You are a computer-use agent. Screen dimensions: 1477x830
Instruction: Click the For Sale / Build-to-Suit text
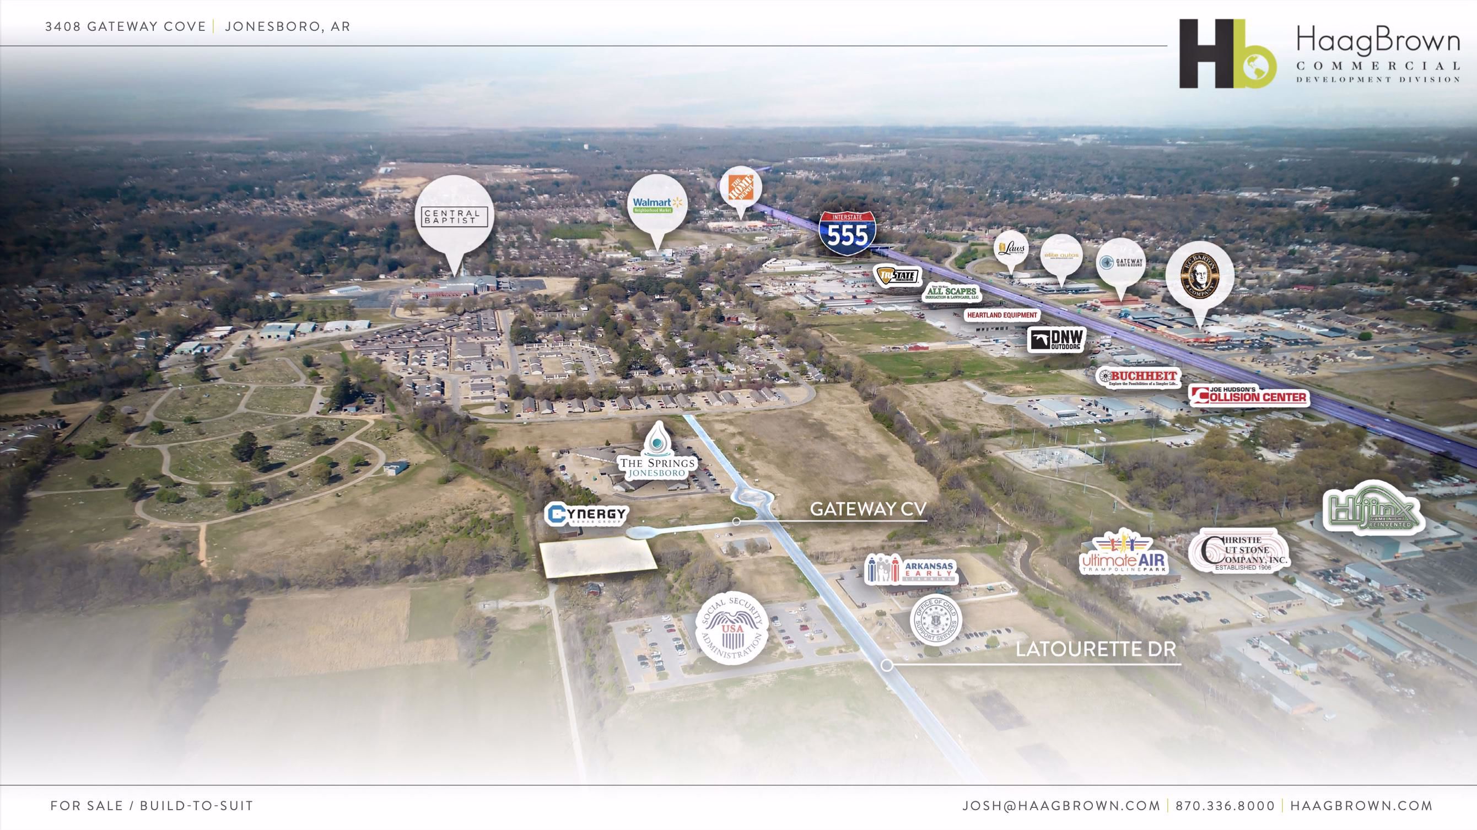pyautogui.click(x=152, y=805)
